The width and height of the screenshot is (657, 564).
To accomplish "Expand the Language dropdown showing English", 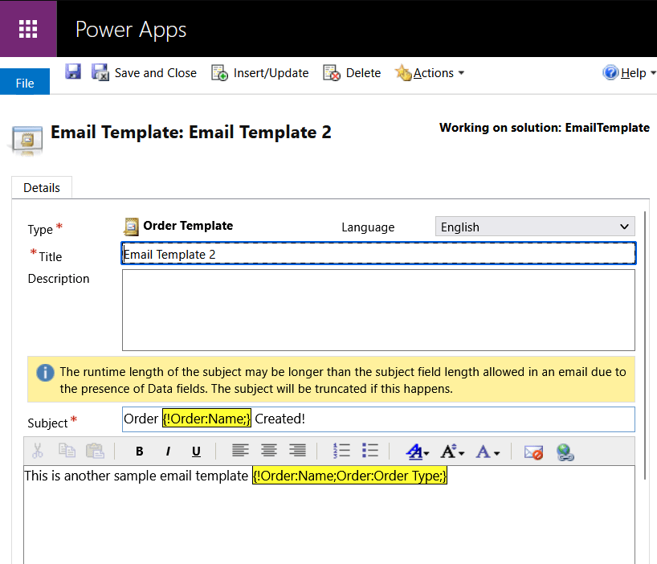I will pos(535,227).
